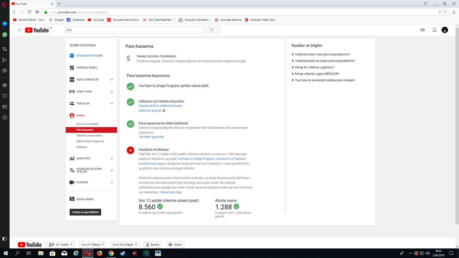Open a new browser tab
459x258 pixels.
click(59, 3)
